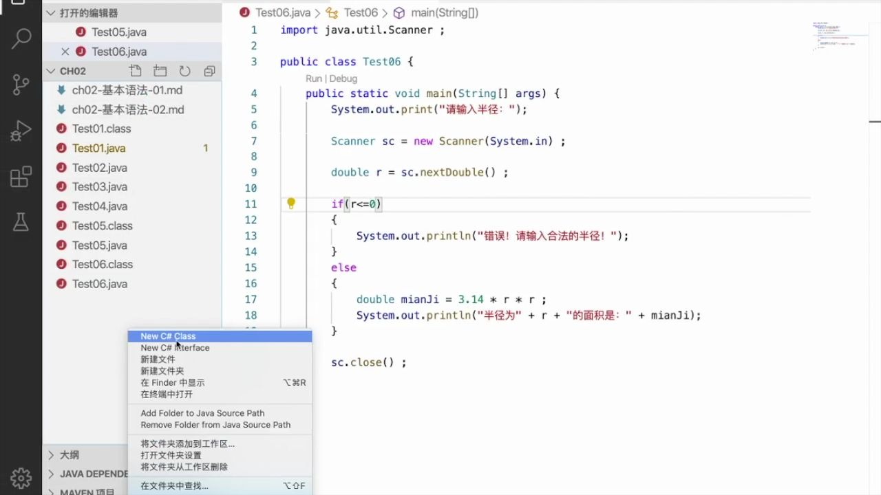Close Test06.java in open editors list
The height and width of the screenshot is (495, 881).
(x=65, y=52)
